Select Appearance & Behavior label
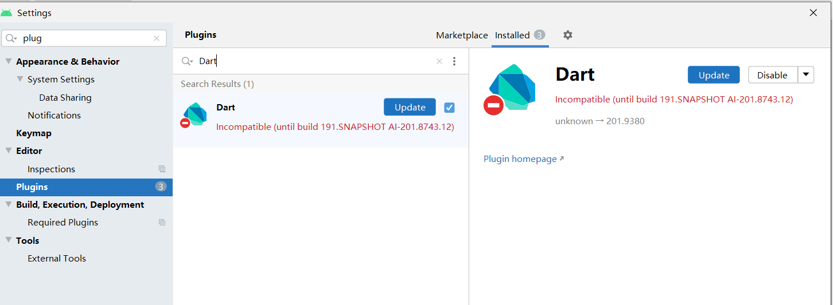This screenshot has width=834, height=305. 68,61
